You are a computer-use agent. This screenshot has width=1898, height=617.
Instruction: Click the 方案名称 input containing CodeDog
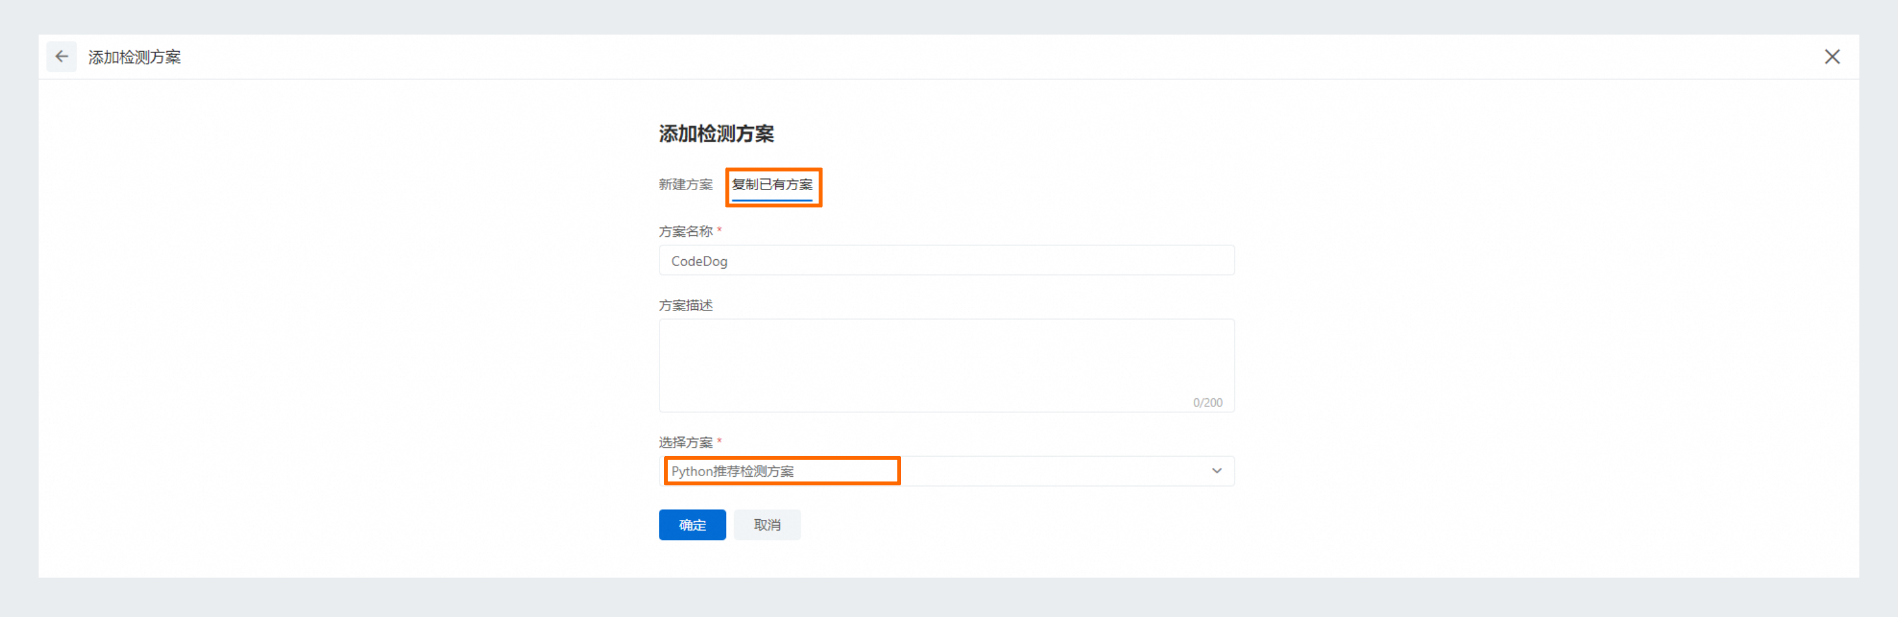tap(947, 260)
